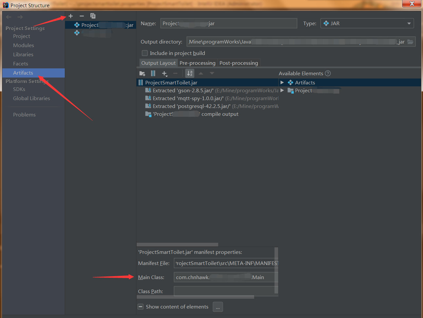
Task: Open the Global Libraries settings
Action: [x=31, y=98]
